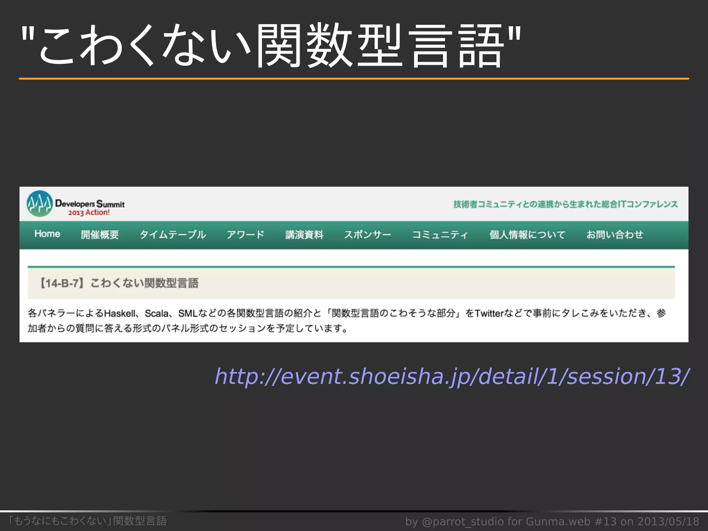Click the footer title 「もうなにもこわくない」関数型言語
Viewport: 708px width, 531px height.
tap(87, 521)
